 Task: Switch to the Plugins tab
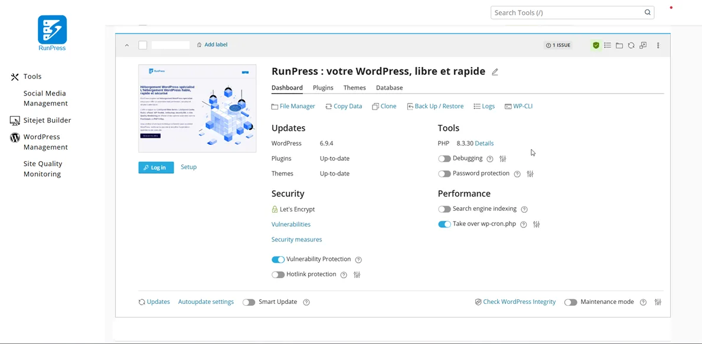(323, 88)
